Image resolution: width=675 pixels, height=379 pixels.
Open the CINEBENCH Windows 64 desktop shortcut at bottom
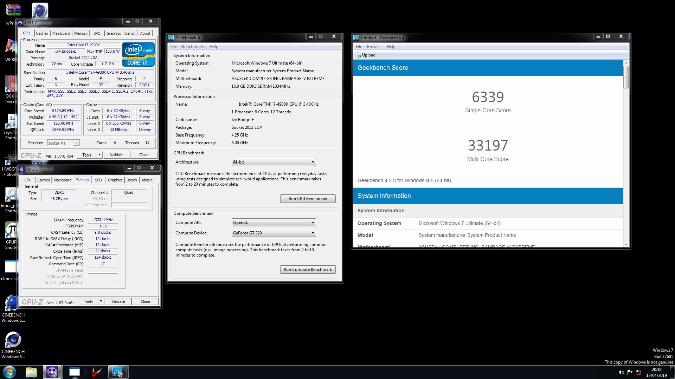(13, 345)
